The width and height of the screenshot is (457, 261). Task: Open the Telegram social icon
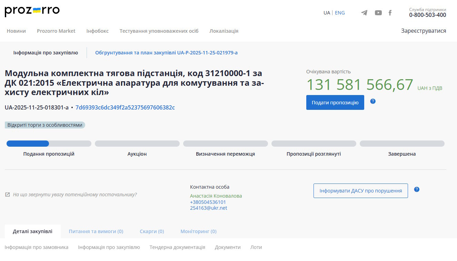point(364,13)
